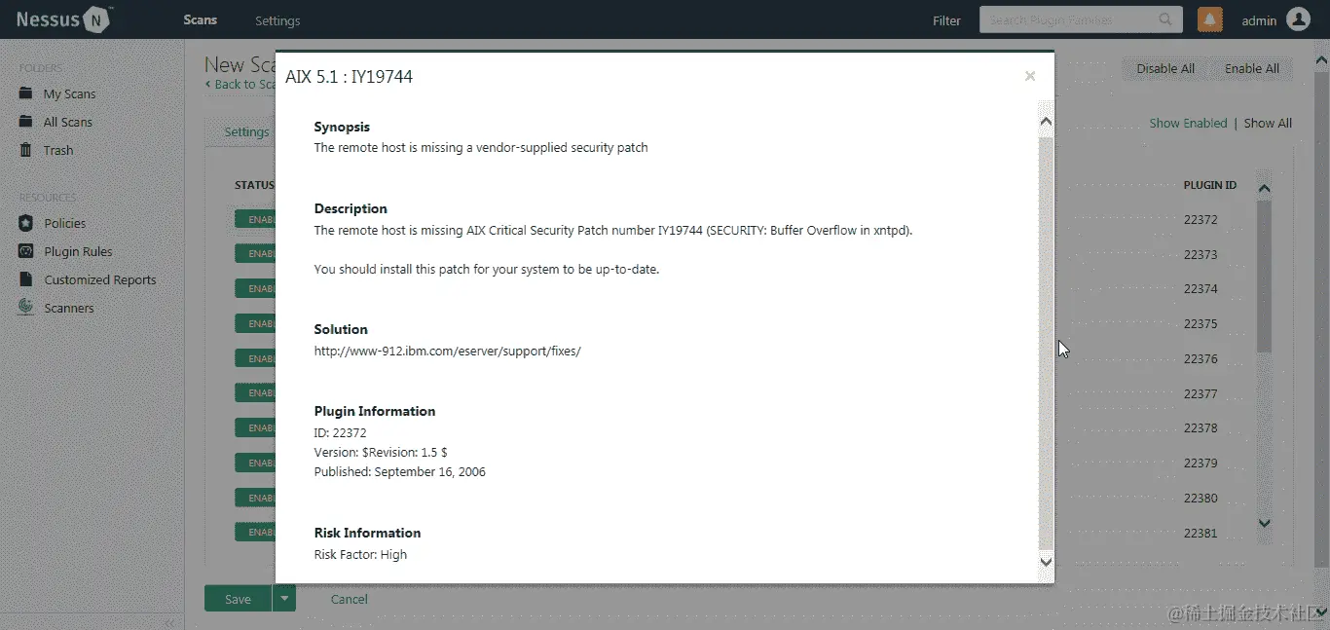The image size is (1330, 630).
Task: Click the Filter link
Action: pyautogui.click(x=946, y=20)
